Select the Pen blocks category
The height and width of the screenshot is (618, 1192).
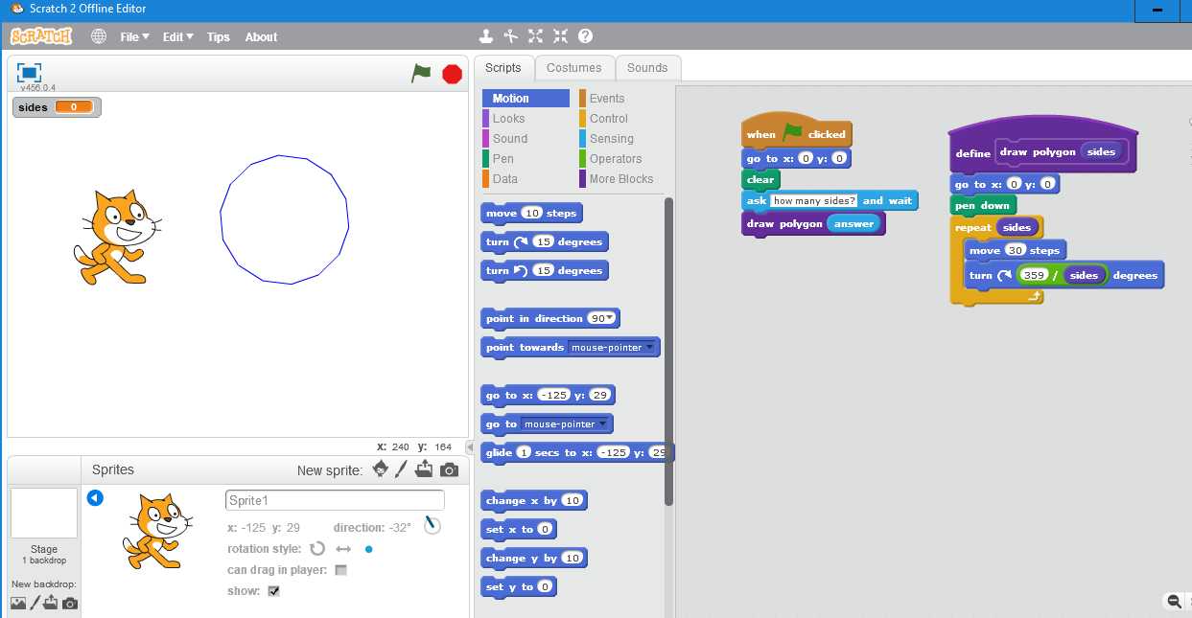tap(503, 159)
